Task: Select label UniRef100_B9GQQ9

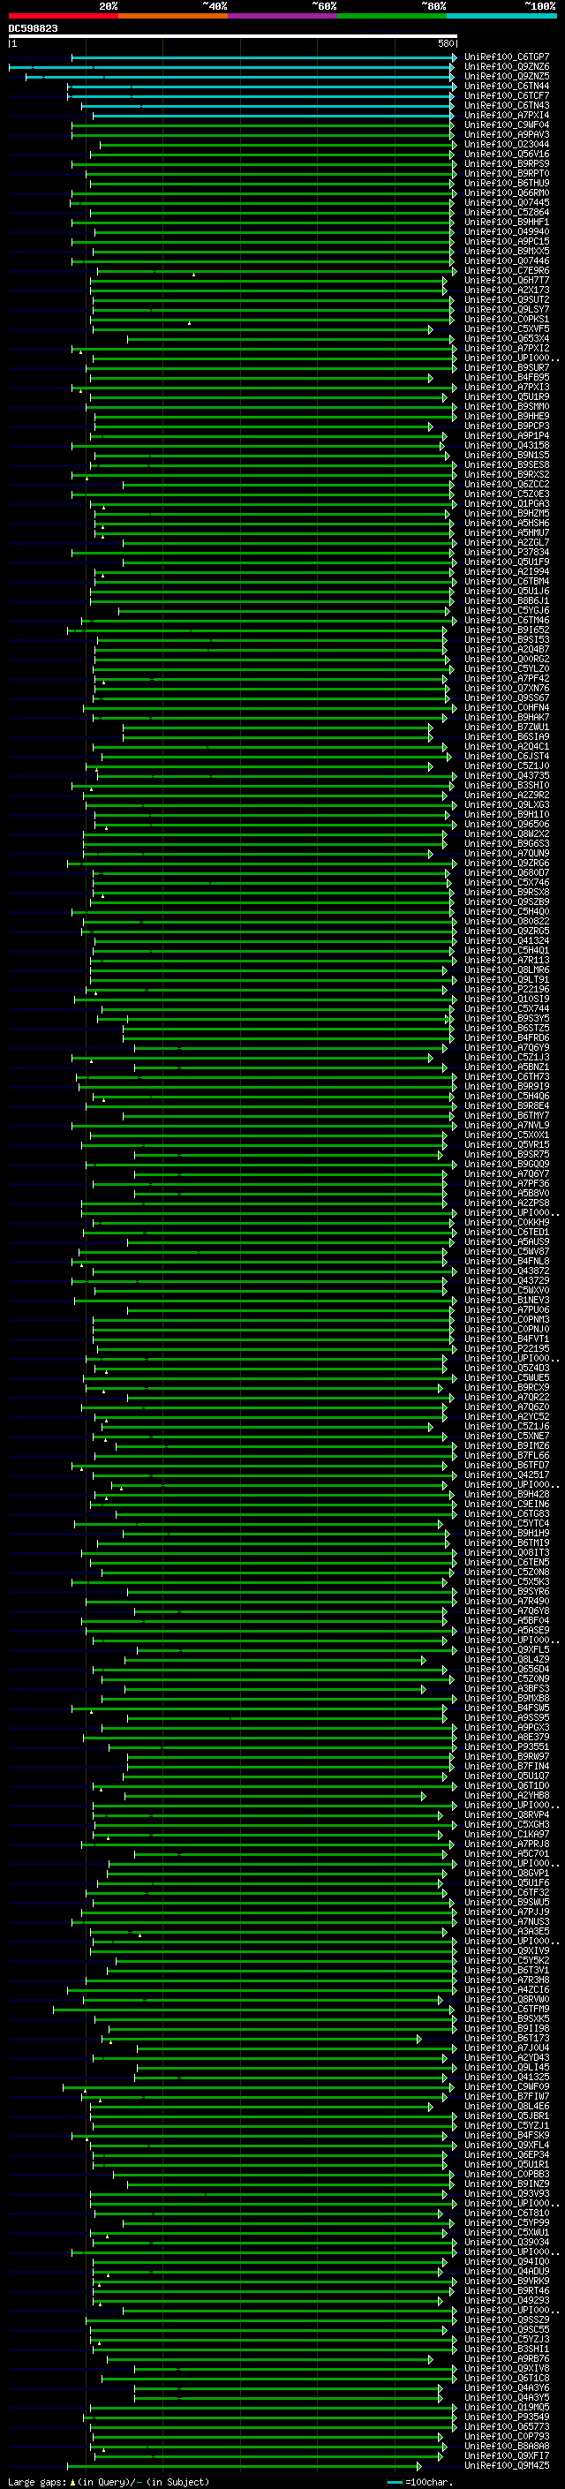Action: pyautogui.click(x=507, y=1164)
